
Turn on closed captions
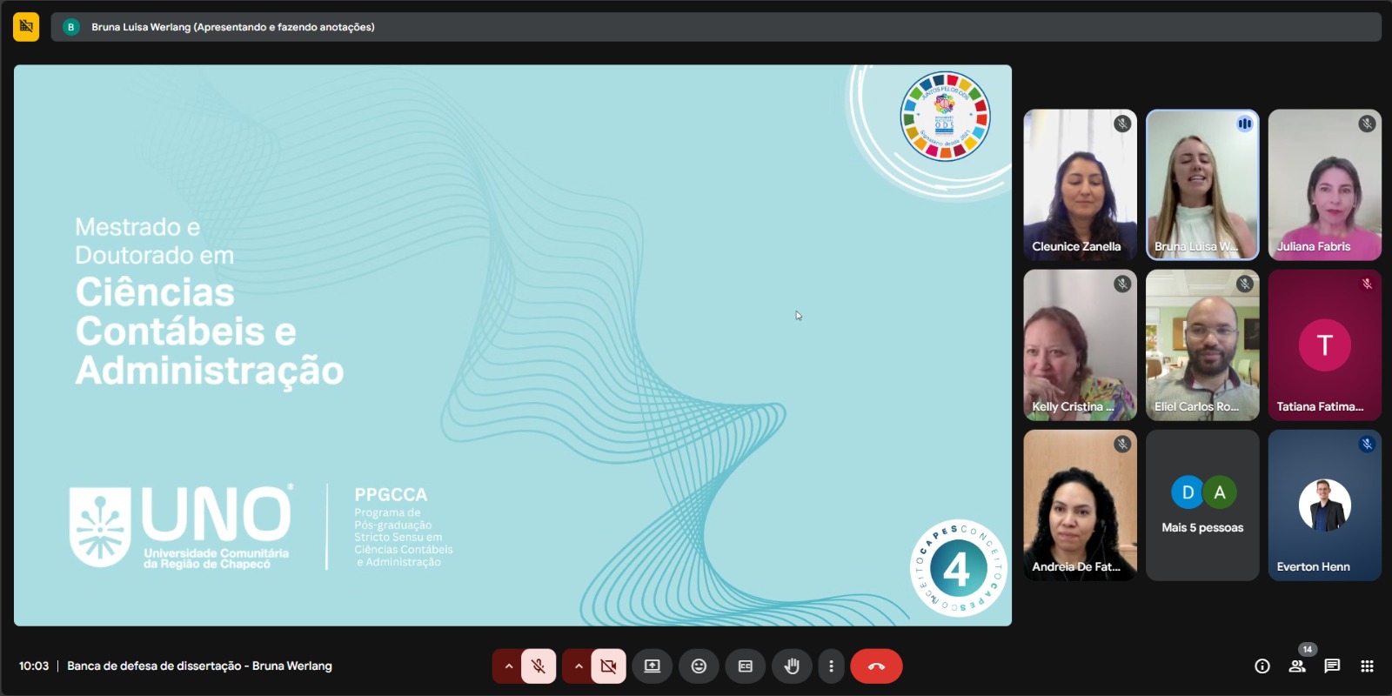[746, 666]
